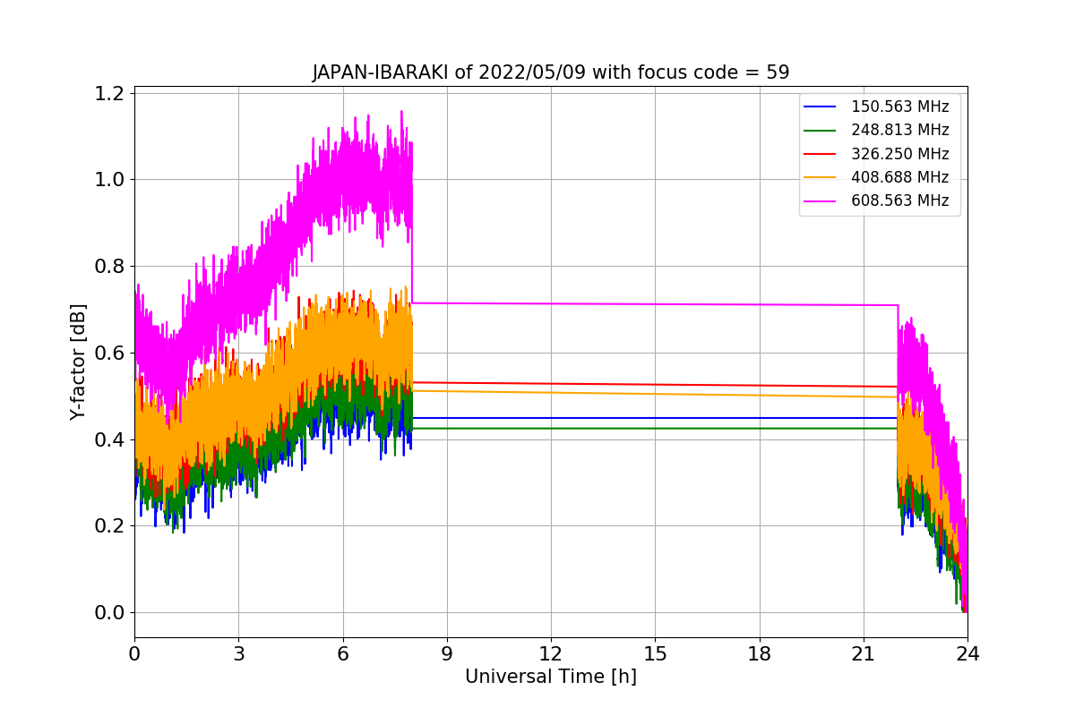Click the flat magenta 608.563 MHz line segment
1075x716 pixels.
coord(655,304)
